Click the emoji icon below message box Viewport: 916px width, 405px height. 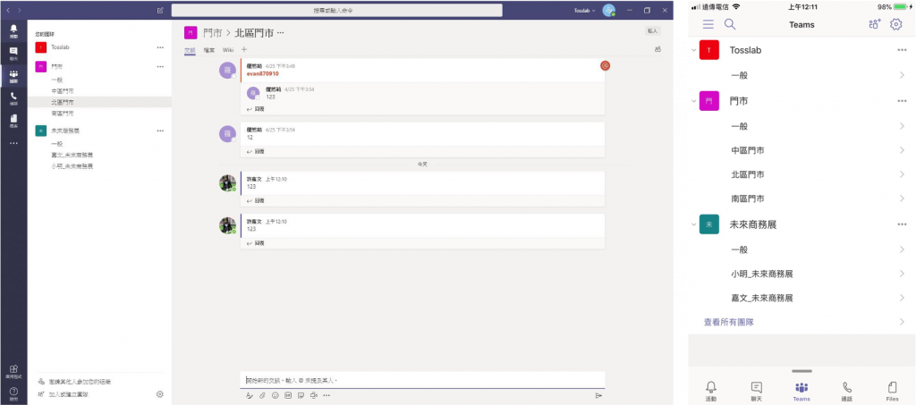[x=276, y=395]
